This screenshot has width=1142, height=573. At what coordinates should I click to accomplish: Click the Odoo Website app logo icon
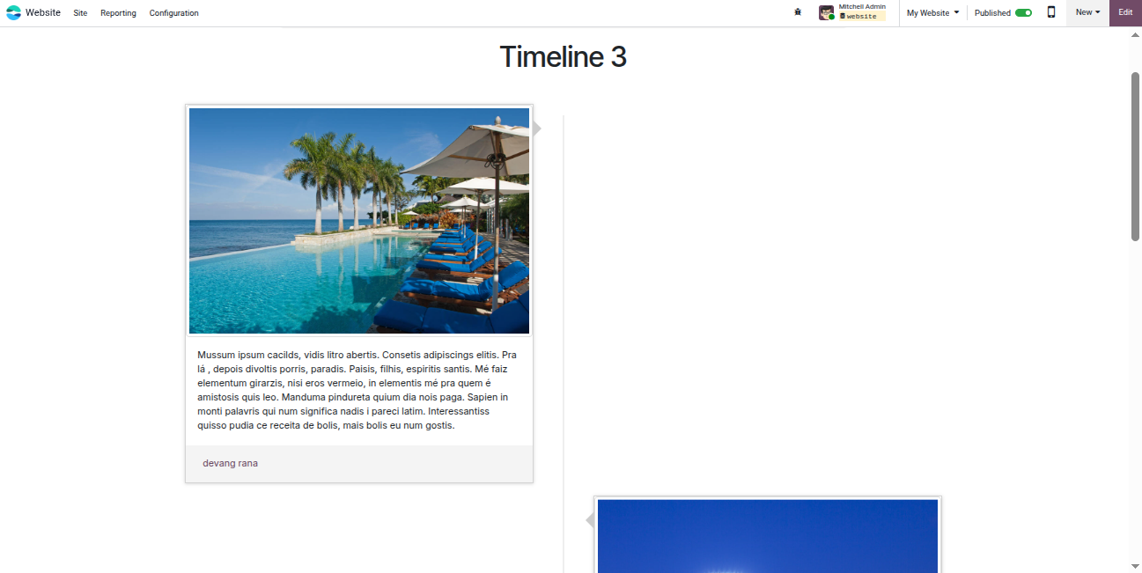point(13,12)
